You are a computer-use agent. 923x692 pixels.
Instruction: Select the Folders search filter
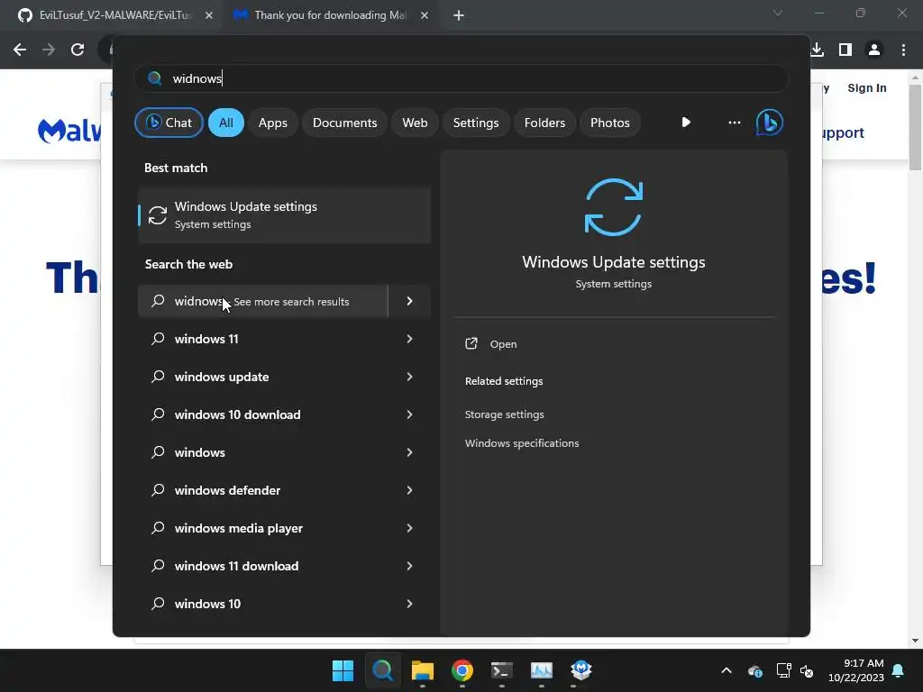pos(544,123)
